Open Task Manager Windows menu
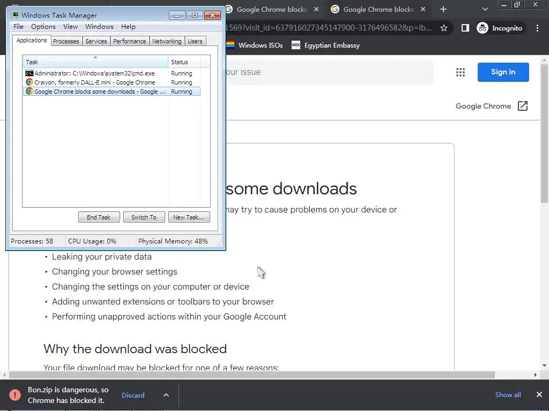 [x=99, y=27]
